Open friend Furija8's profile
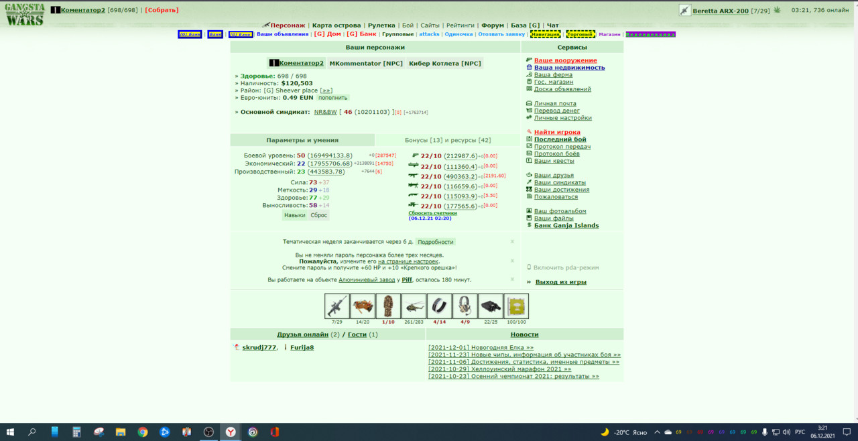The width and height of the screenshot is (858, 441). point(302,347)
